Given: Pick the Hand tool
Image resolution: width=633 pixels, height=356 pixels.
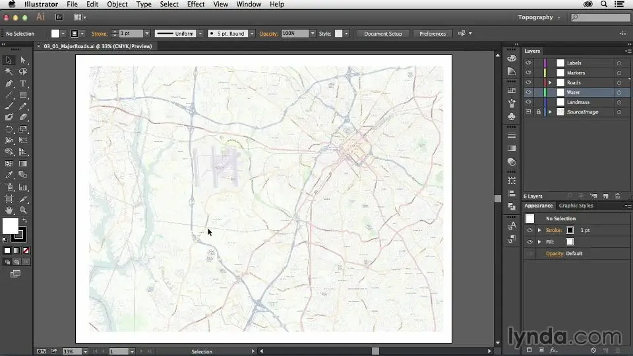Looking at the screenshot, I should 9,210.
